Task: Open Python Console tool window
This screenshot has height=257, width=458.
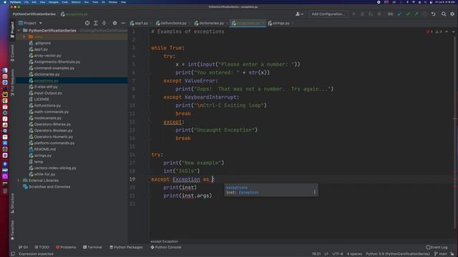Action: [x=166, y=247]
